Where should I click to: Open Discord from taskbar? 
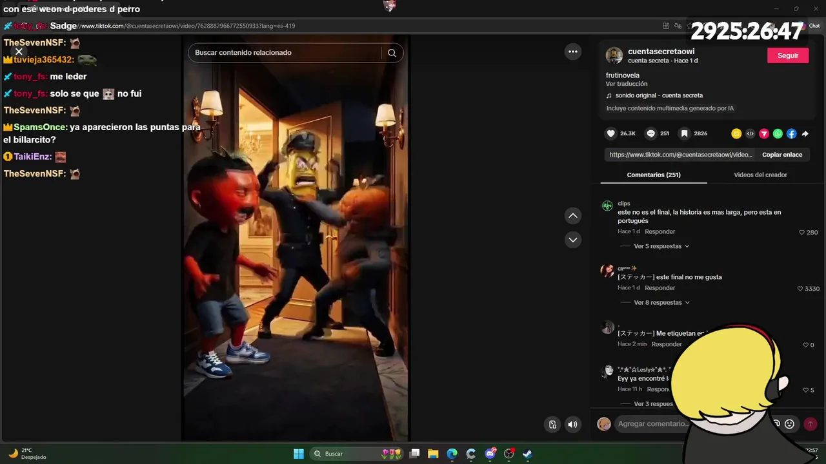(490, 454)
